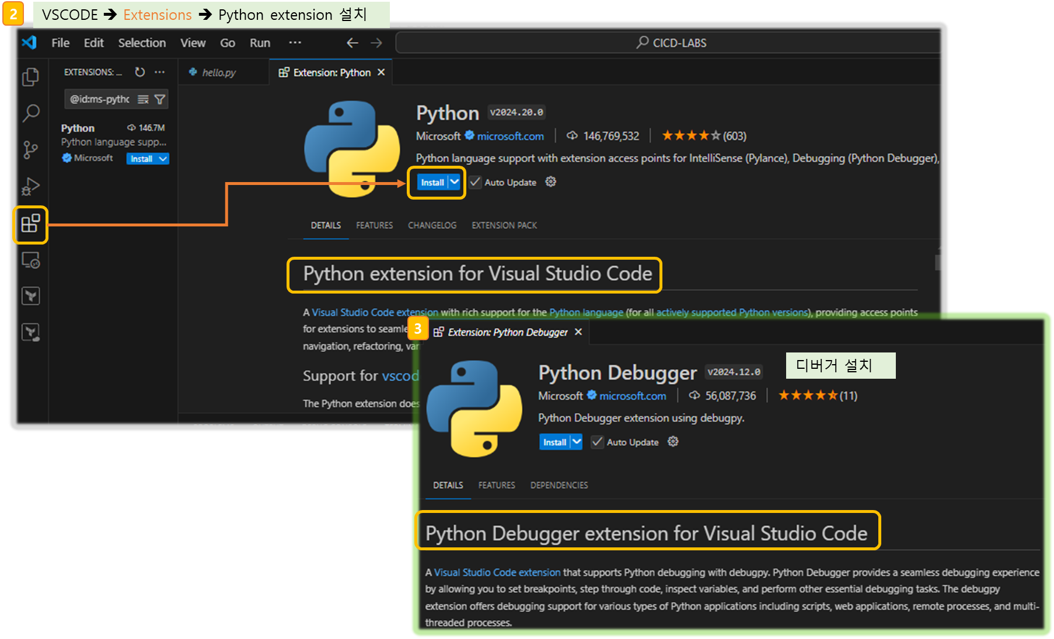Click the Python extension page scrollbar

tap(937, 261)
